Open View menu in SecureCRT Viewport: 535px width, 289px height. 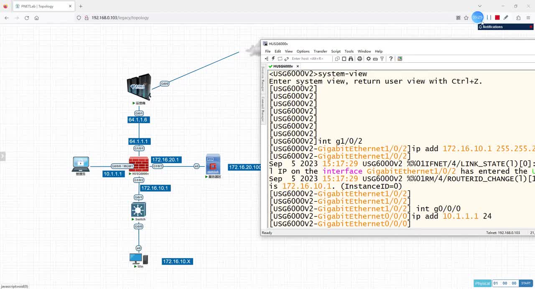click(x=289, y=51)
